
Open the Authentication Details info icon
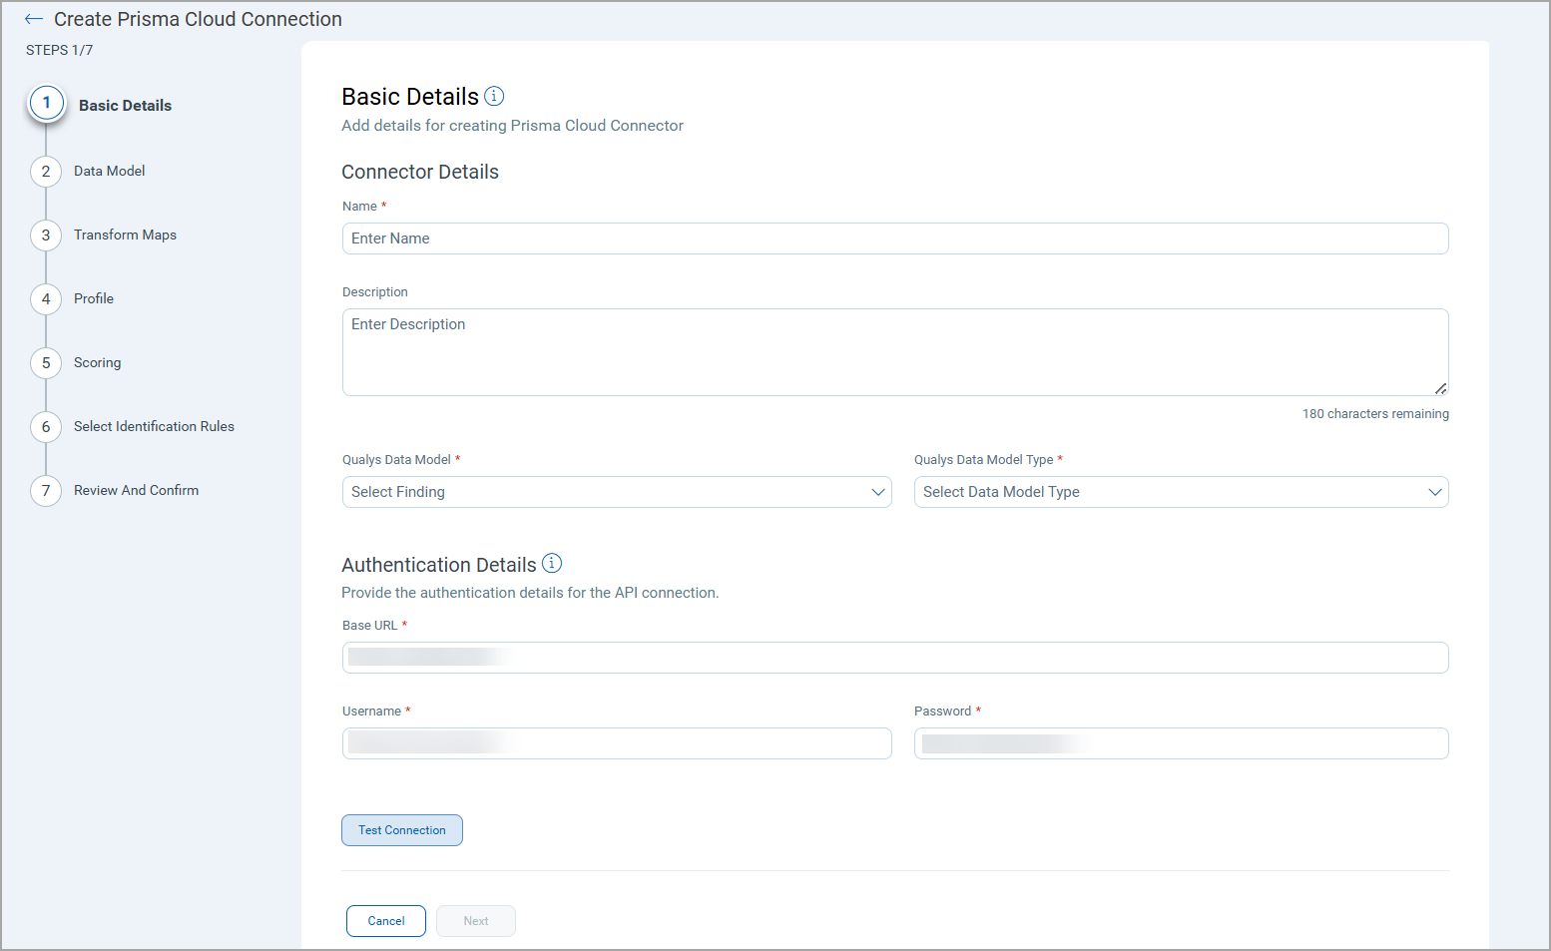[x=552, y=564]
